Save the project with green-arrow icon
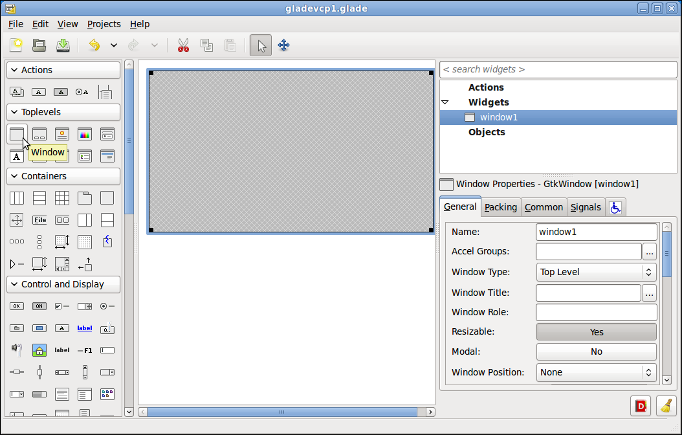Viewport: 682px width, 435px height. [x=63, y=45]
